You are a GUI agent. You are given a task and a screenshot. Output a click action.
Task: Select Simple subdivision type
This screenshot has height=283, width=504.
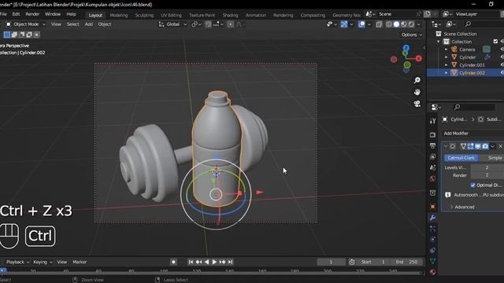[x=491, y=158]
